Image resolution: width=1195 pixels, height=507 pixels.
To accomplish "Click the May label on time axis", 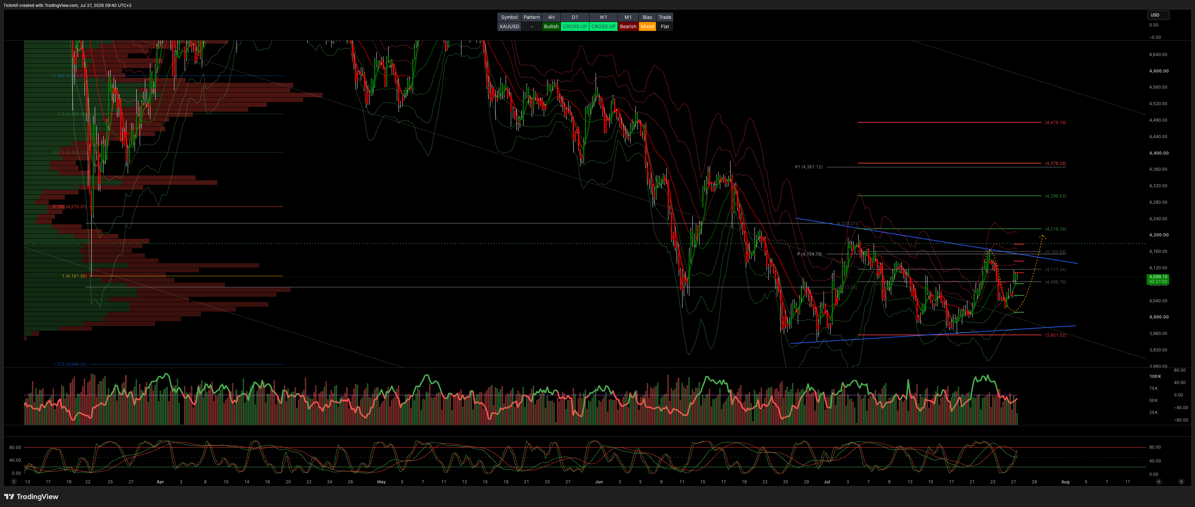I will tap(381, 482).
